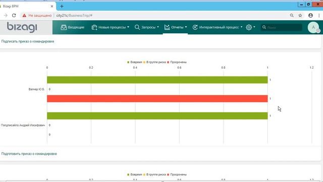Click the not secure warning icon
The width and height of the screenshot is (323, 182).
24,16
